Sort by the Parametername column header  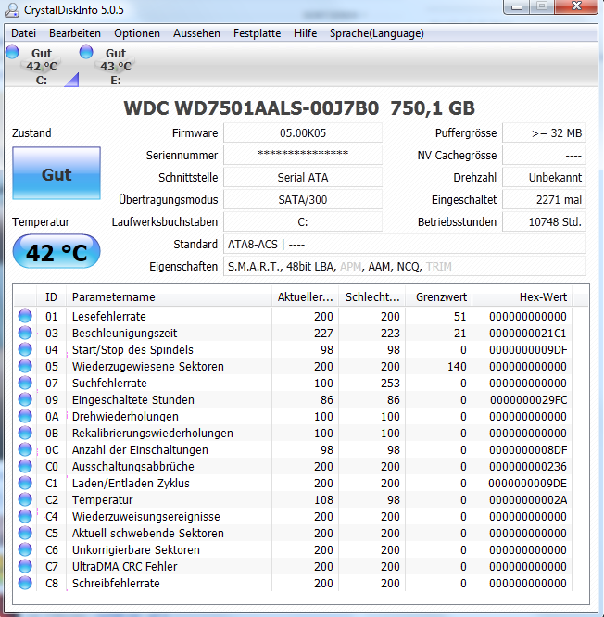[169, 297]
